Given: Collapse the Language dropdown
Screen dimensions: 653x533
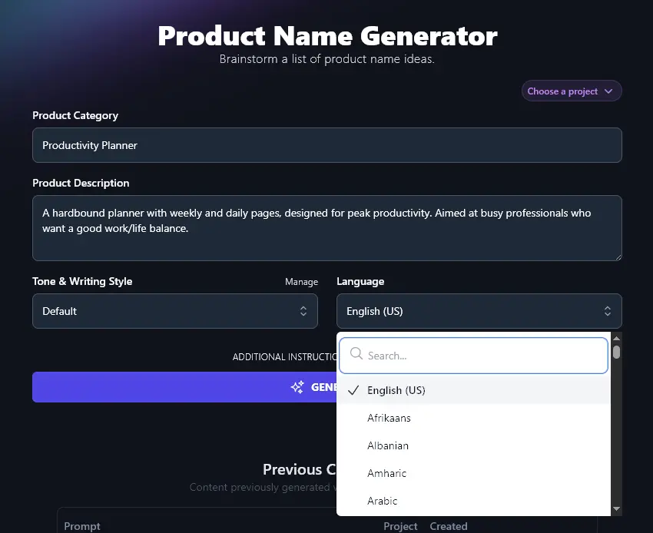Looking at the screenshot, I should (479, 311).
